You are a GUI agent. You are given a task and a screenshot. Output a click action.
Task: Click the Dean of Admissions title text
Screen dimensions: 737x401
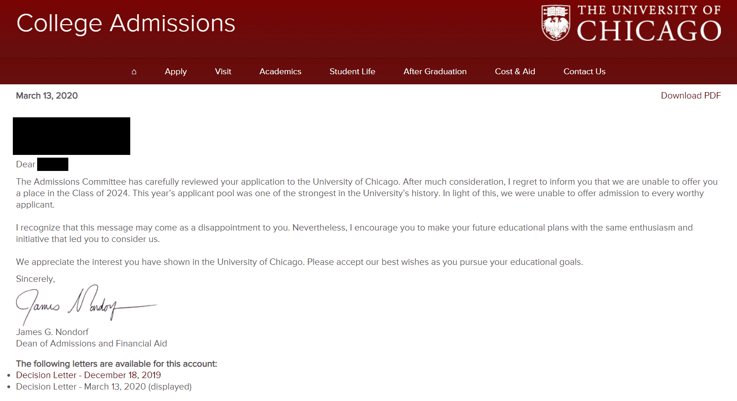pos(91,343)
